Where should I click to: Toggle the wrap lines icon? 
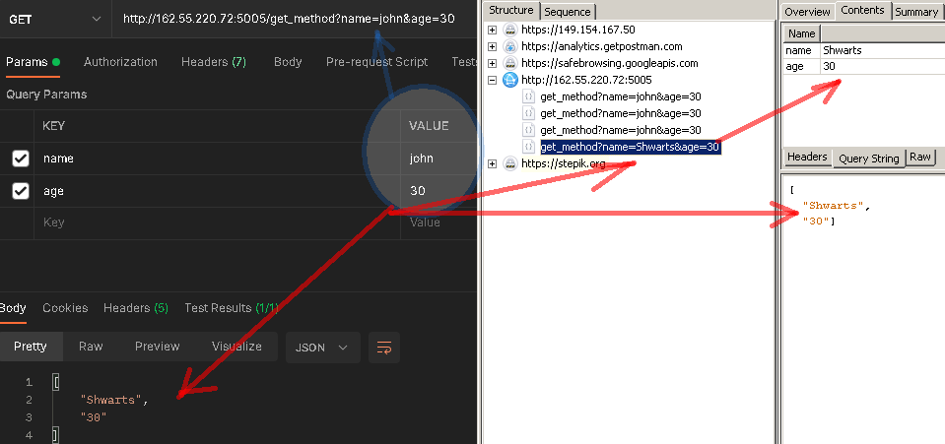click(x=384, y=348)
